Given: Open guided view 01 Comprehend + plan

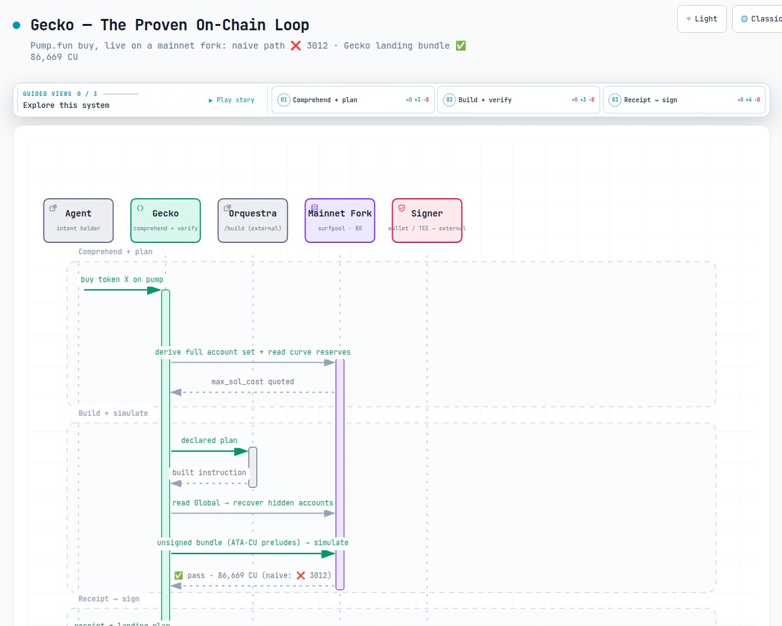Looking at the screenshot, I should coord(353,100).
